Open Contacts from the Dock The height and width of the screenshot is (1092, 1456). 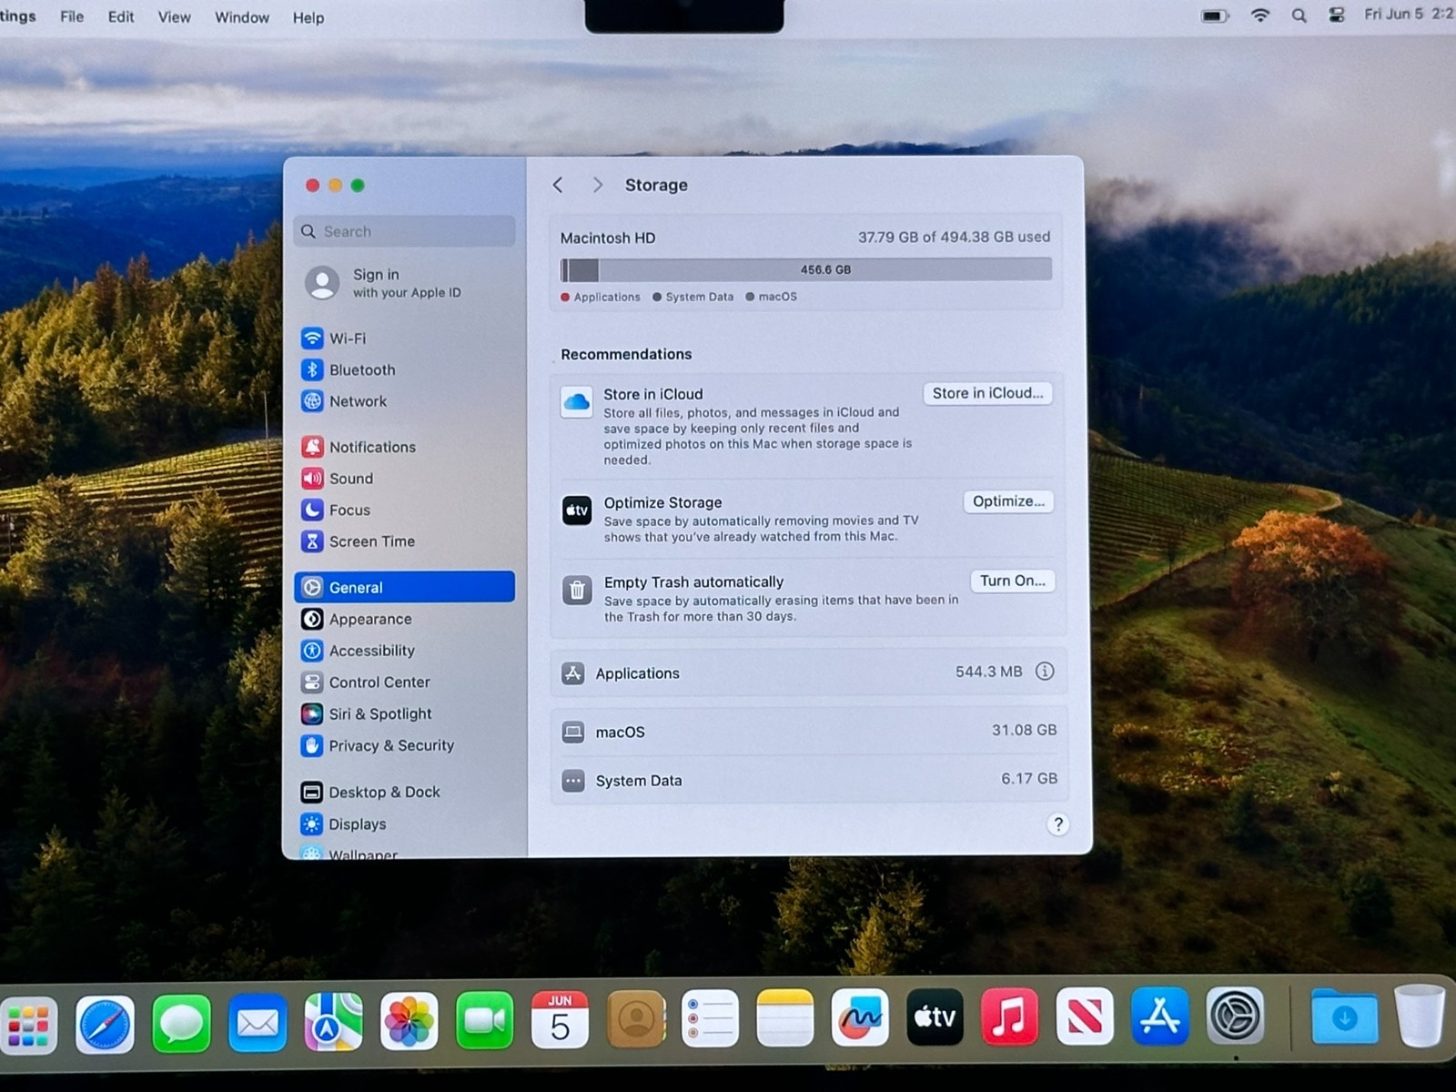pos(635,1019)
